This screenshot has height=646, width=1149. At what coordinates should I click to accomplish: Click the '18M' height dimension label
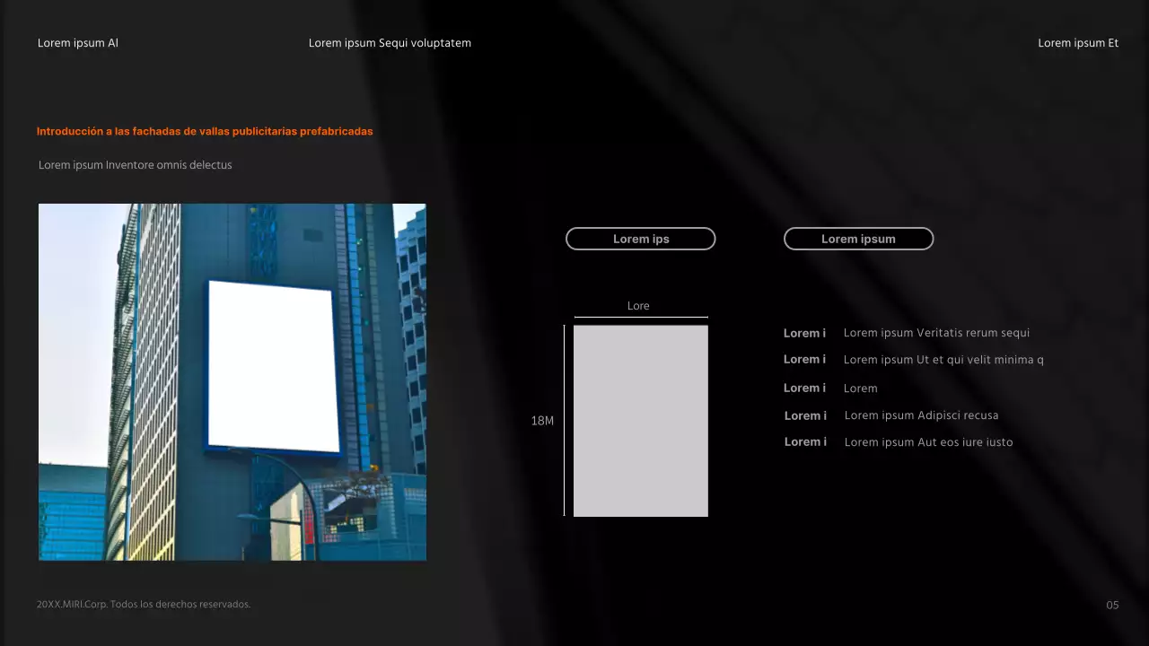[542, 420]
